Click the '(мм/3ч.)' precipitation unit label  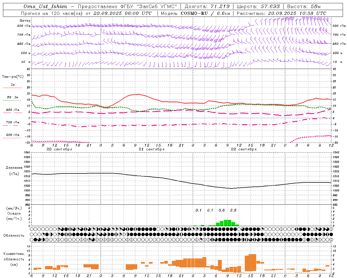14,208
